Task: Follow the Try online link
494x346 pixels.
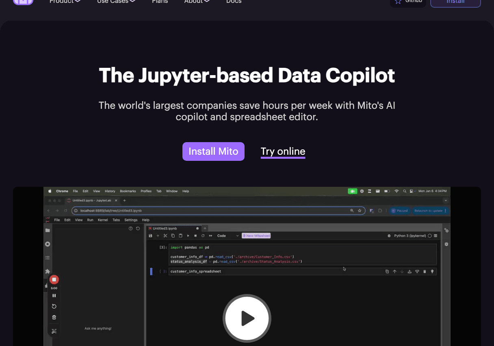Action: 283,151
